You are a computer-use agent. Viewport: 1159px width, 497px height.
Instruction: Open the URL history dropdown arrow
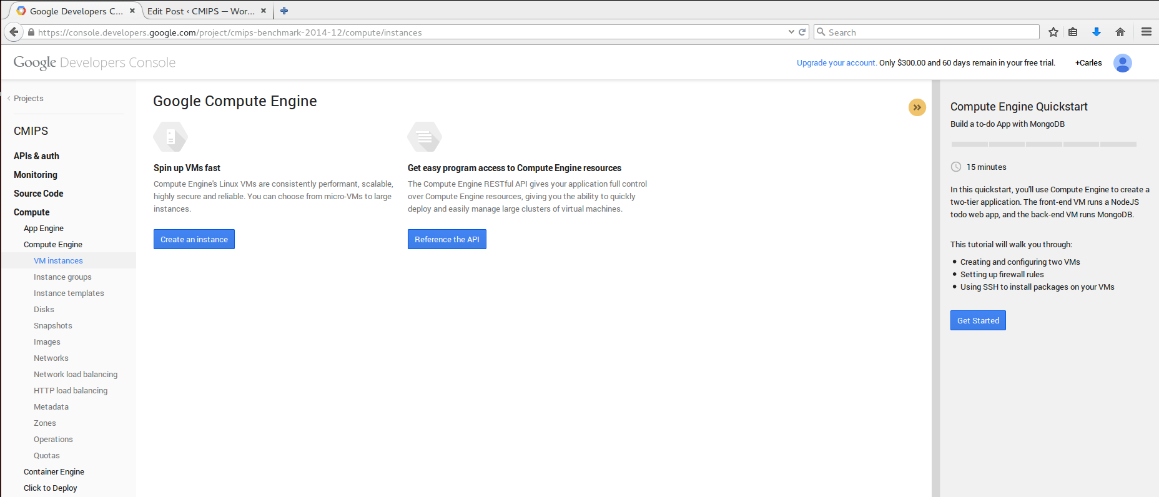click(791, 32)
